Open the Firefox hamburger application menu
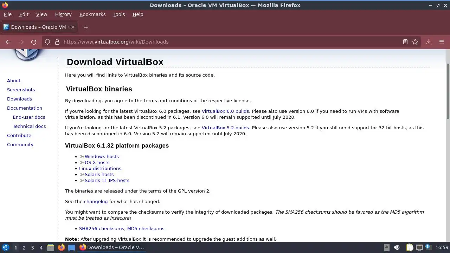450x253 pixels. click(x=442, y=42)
